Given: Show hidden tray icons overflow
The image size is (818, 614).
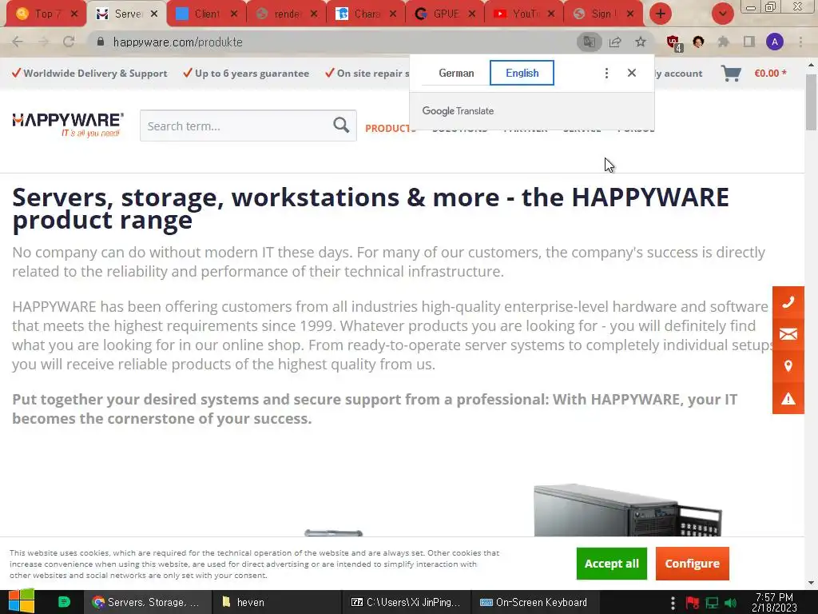Looking at the screenshot, I should tap(673, 603).
